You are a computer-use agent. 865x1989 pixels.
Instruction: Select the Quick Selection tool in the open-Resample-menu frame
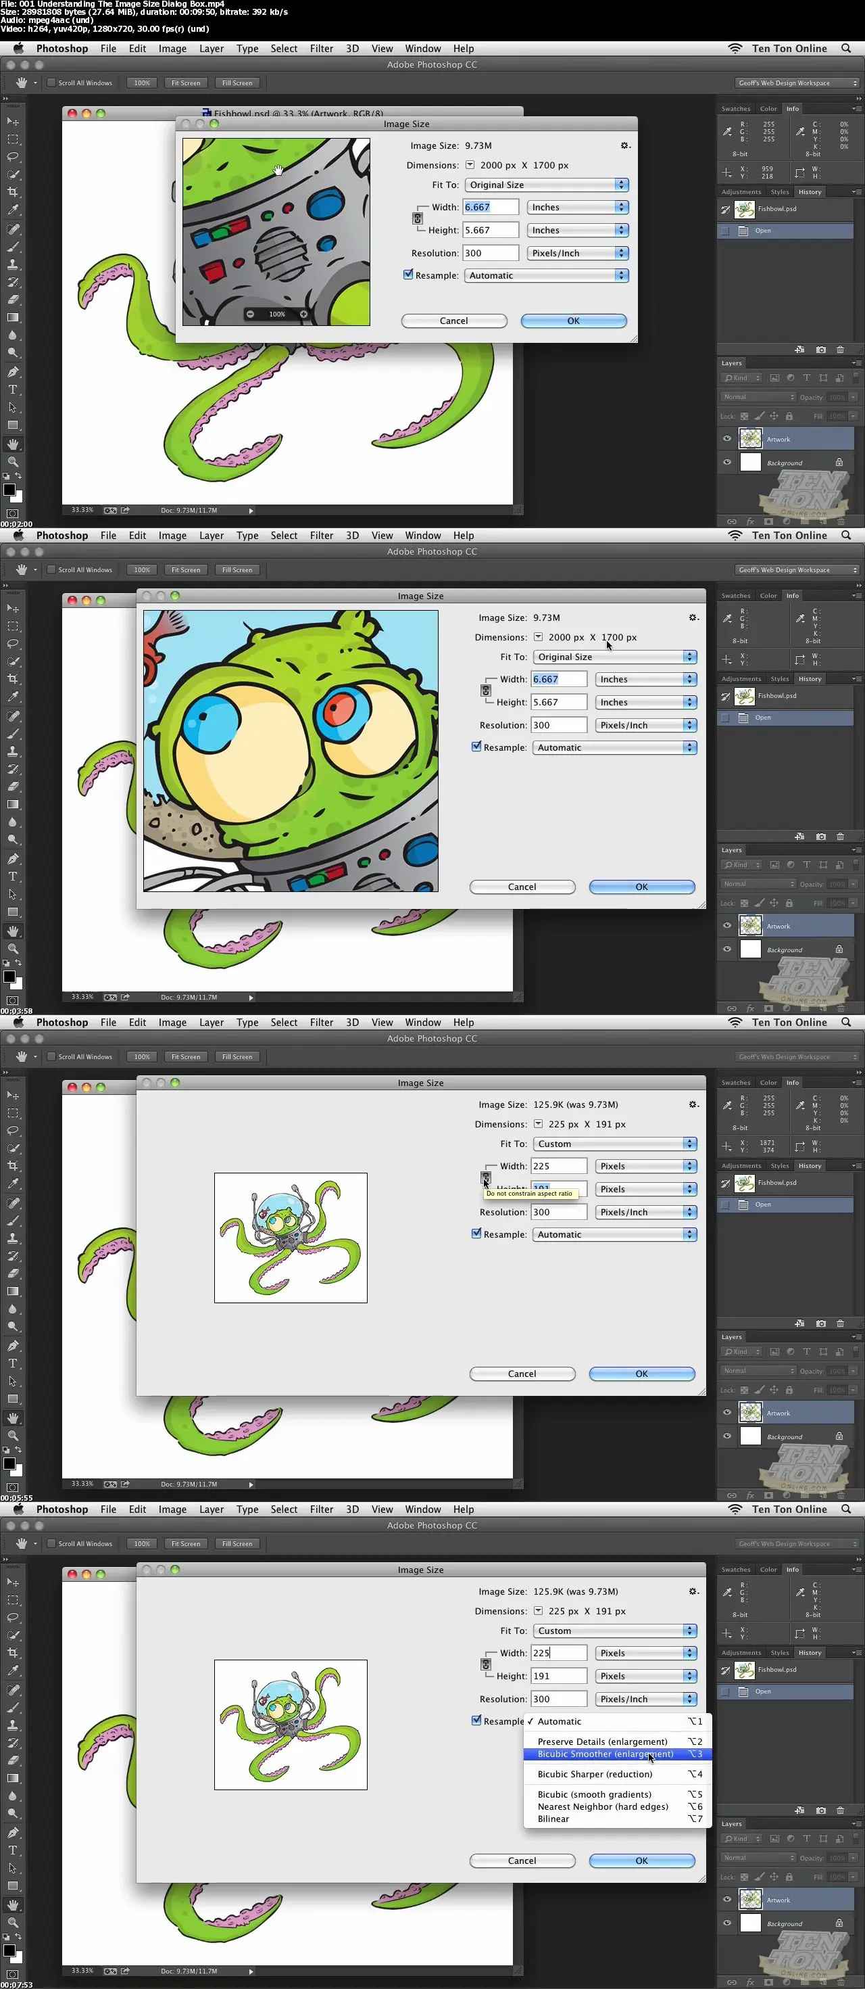(13, 1635)
